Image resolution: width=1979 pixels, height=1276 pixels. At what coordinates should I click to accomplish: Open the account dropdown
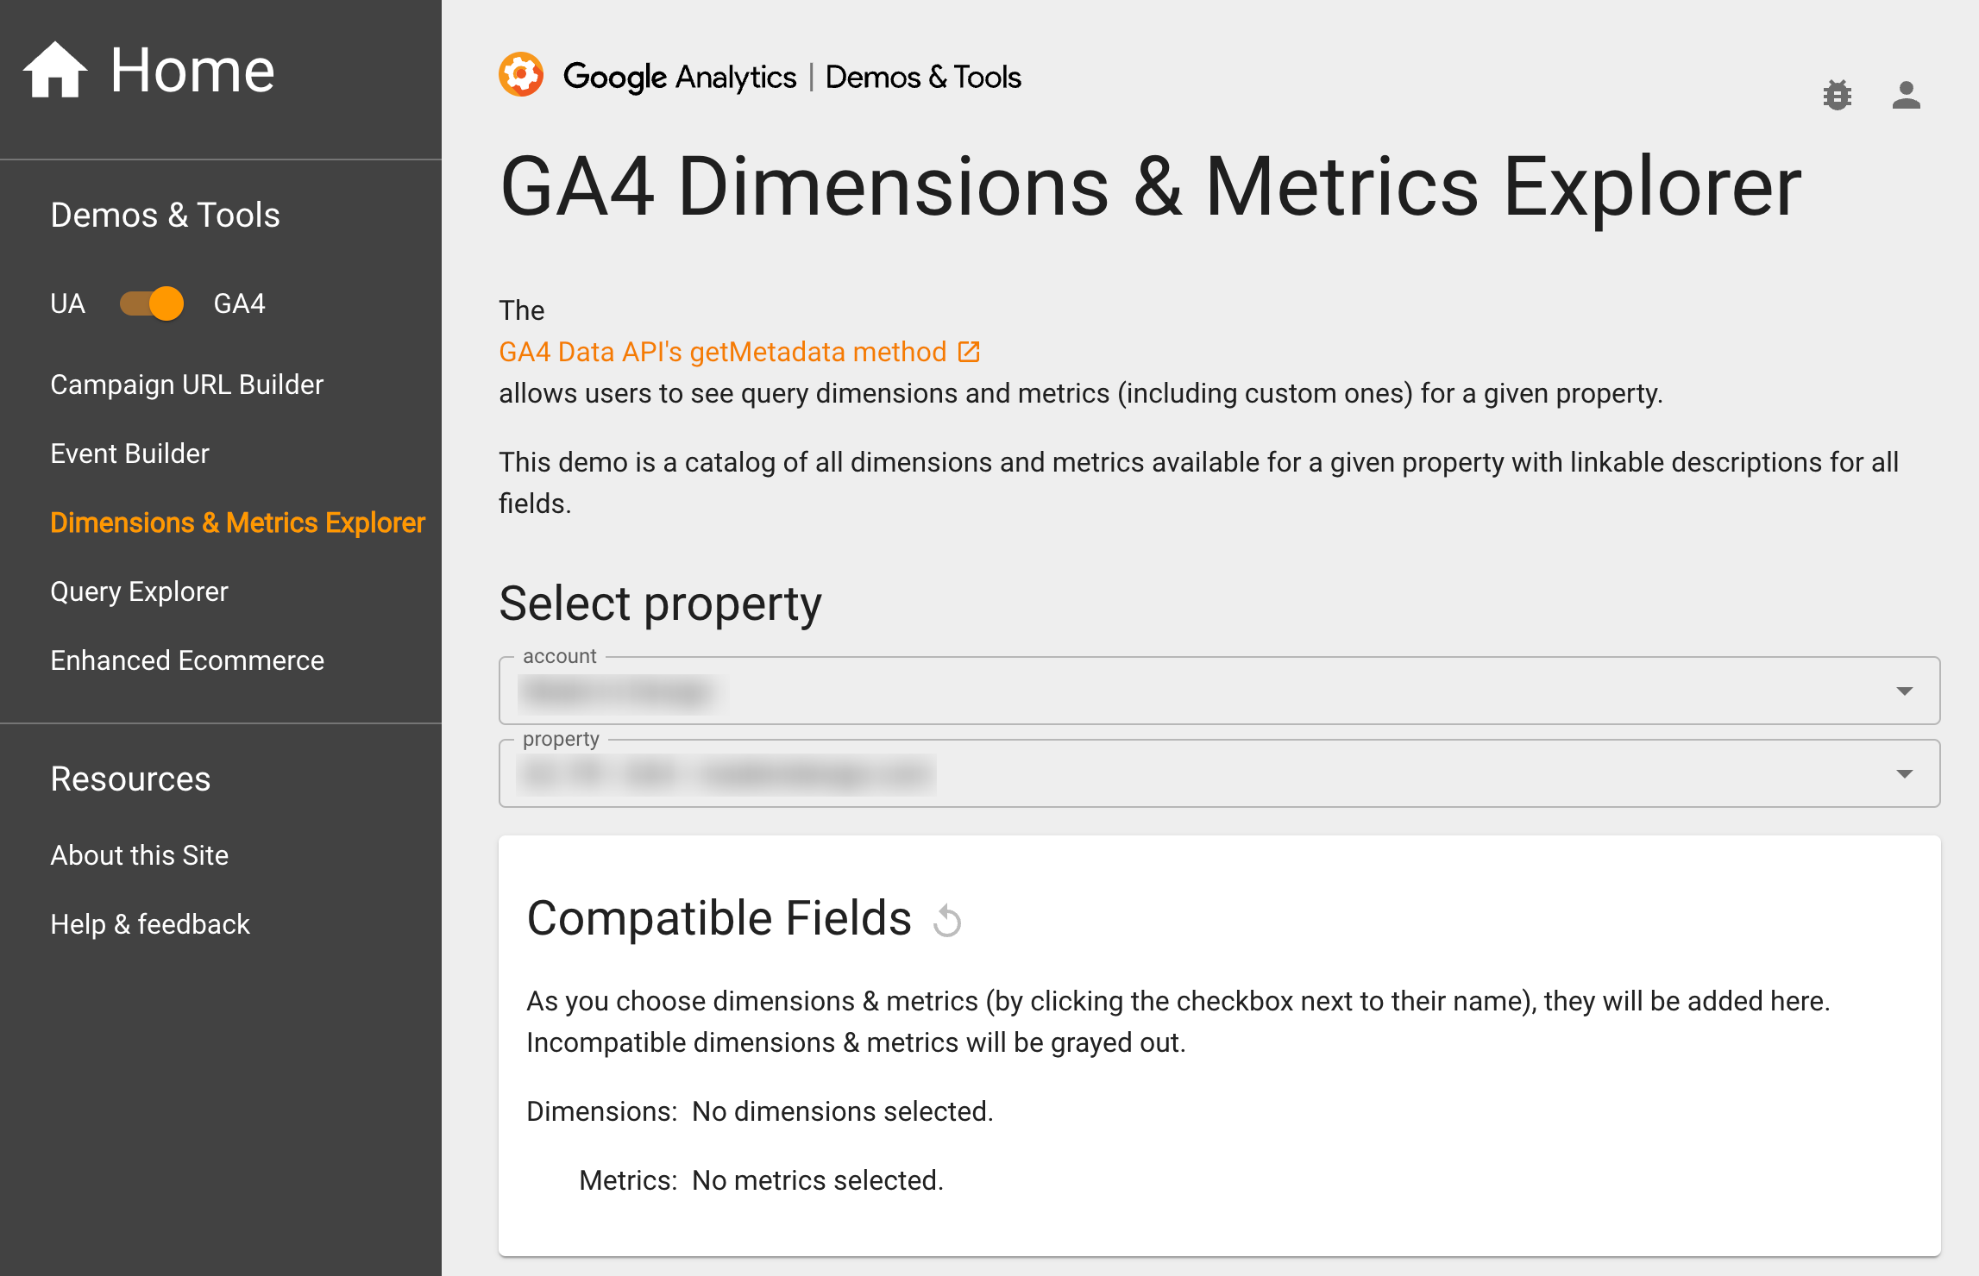point(1208,690)
